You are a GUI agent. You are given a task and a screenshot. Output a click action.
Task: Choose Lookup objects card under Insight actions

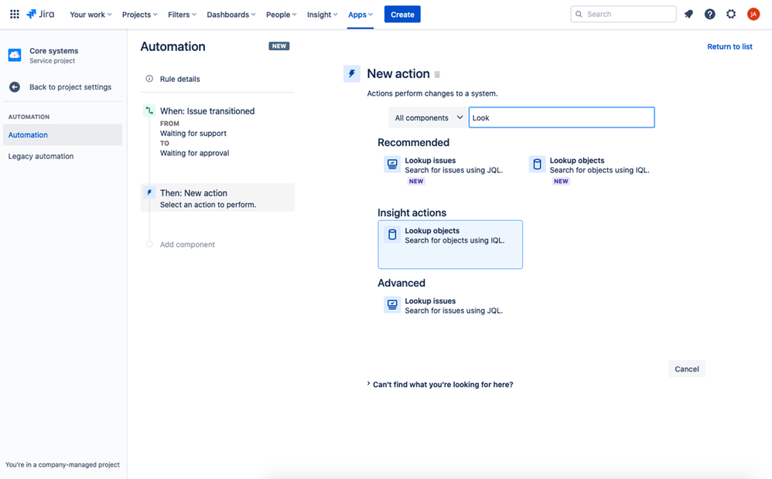pos(450,244)
